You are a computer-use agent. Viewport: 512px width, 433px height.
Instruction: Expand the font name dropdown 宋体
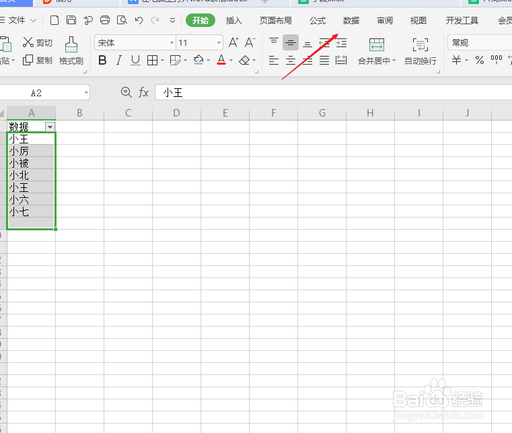(x=172, y=43)
